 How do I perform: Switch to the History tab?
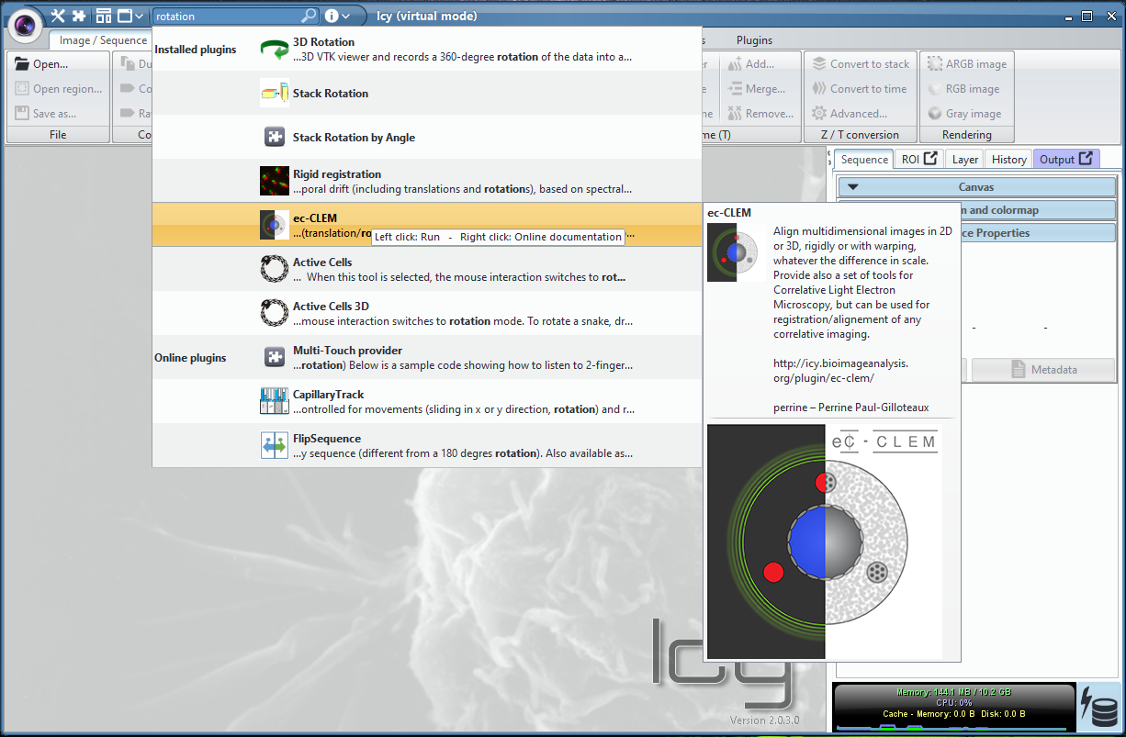1008,158
